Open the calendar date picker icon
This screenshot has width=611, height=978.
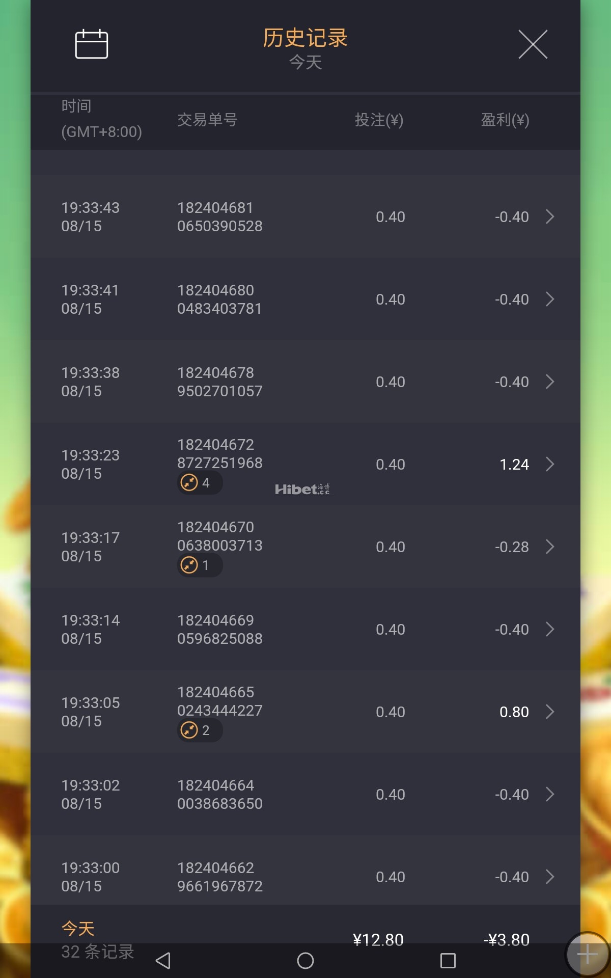pos(92,44)
